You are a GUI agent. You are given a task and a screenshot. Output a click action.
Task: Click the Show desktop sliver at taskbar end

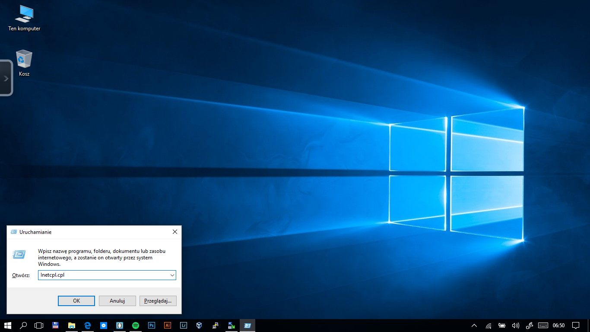click(x=589, y=326)
